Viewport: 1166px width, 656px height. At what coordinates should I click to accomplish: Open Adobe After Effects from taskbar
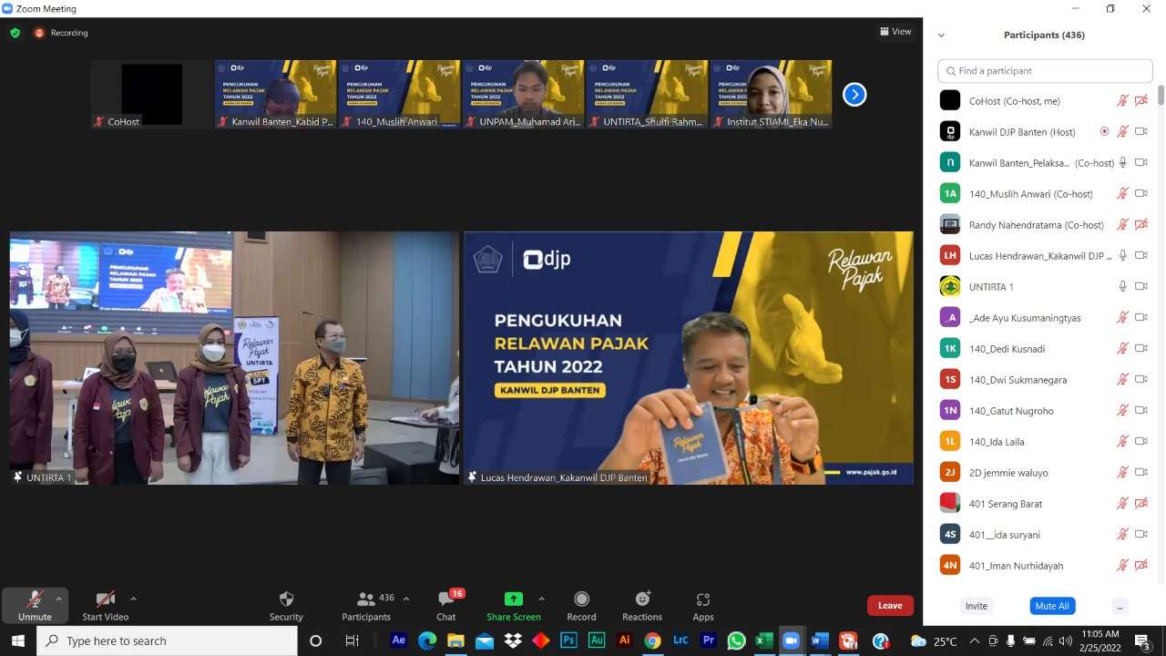(398, 641)
